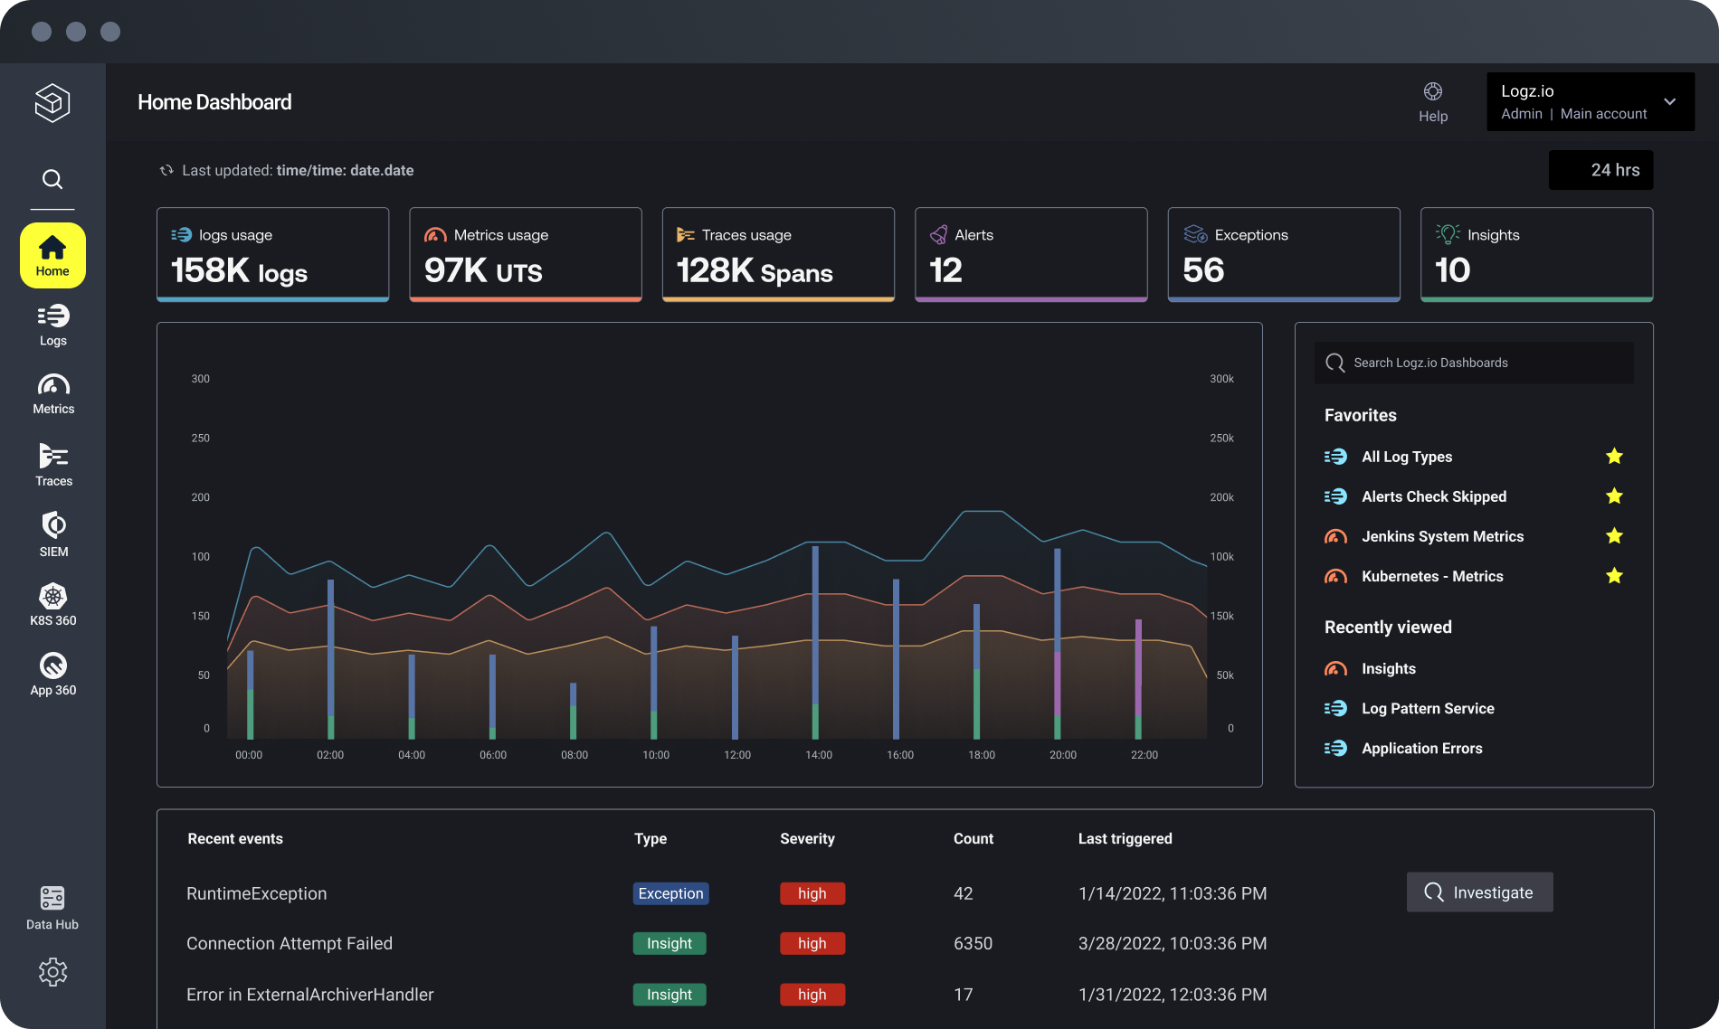The height and width of the screenshot is (1029, 1719).
Task: Sort by Last triggered column header
Action: (x=1125, y=838)
